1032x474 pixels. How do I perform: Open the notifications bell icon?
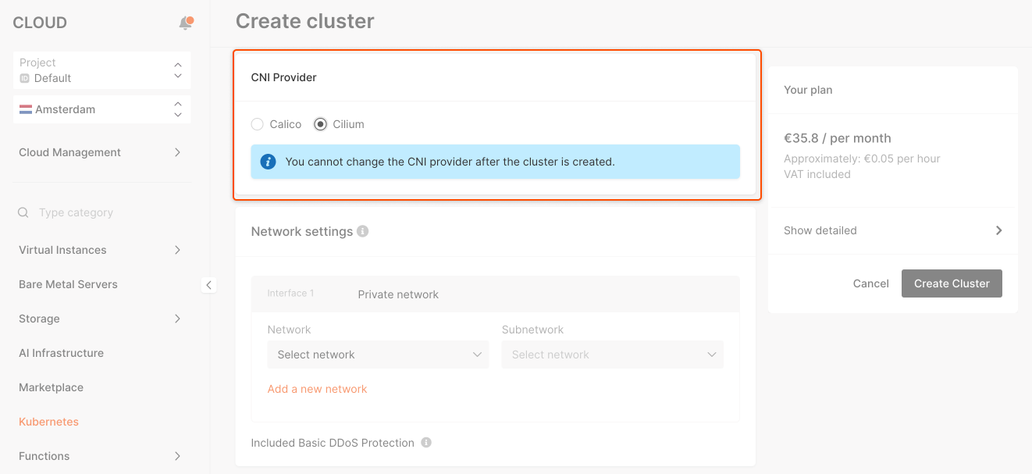click(x=186, y=23)
